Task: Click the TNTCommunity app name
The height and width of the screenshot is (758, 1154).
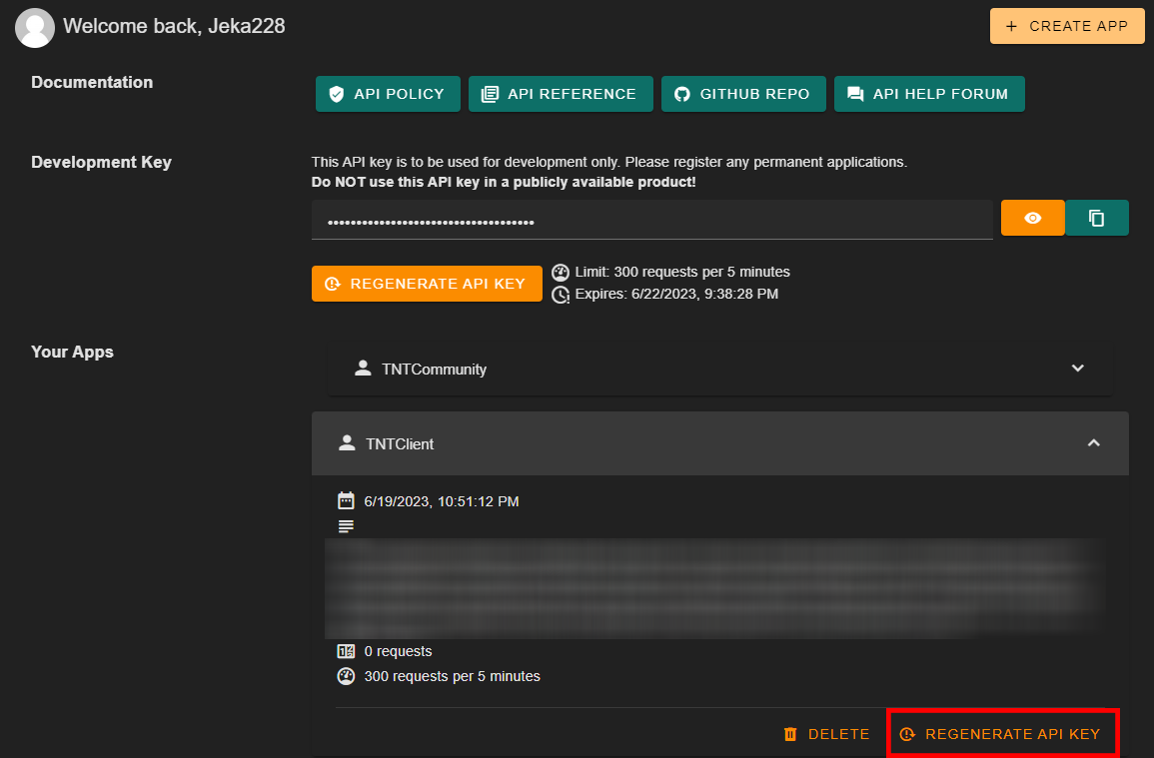Action: click(x=435, y=370)
